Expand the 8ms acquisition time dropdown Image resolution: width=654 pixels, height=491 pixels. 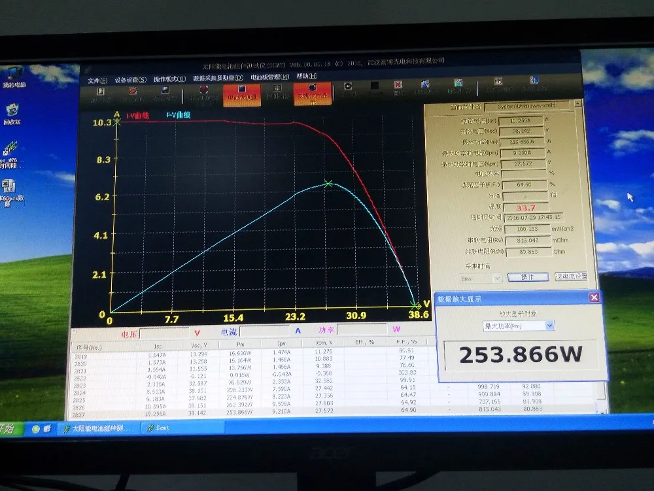(x=497, y=279)
